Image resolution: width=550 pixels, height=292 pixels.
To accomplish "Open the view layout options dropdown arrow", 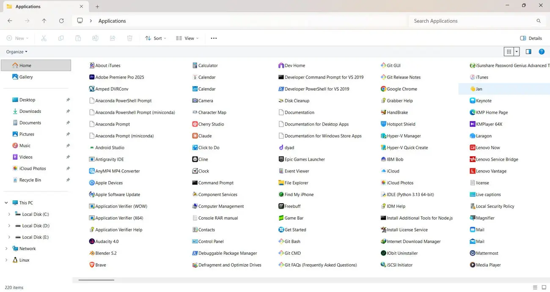I will point(517,52).
